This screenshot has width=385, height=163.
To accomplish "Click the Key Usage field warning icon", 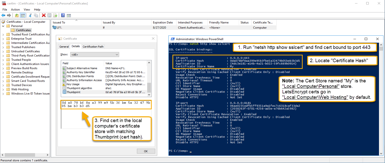I will click(64, 84).
